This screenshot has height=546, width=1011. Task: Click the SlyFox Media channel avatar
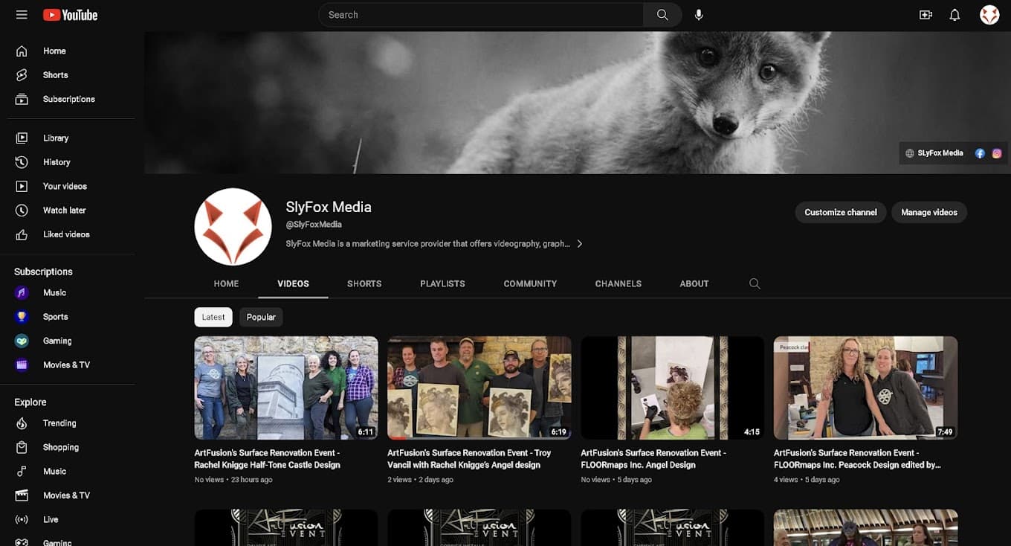[233, 227]
